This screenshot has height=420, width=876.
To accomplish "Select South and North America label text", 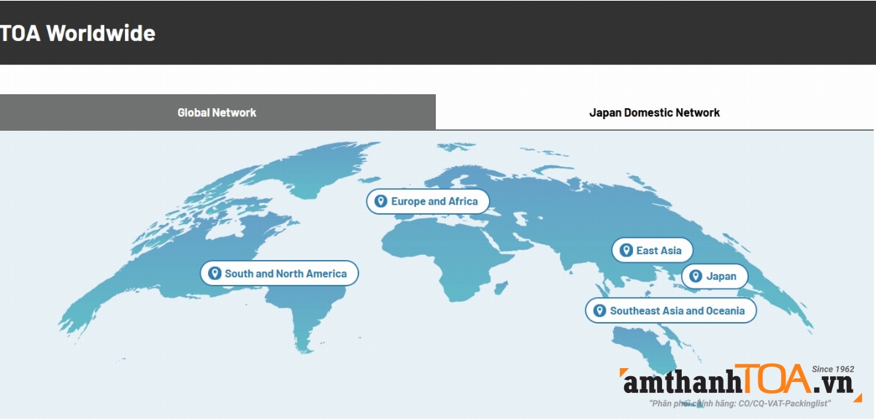I will coord(285,274).
